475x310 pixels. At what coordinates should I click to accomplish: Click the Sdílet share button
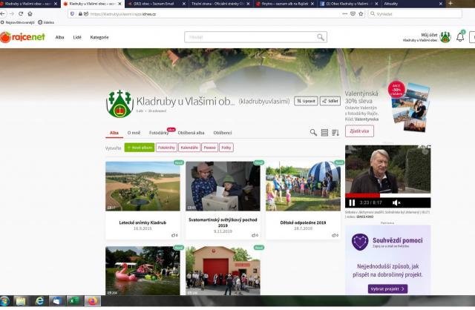pos(330,101)
